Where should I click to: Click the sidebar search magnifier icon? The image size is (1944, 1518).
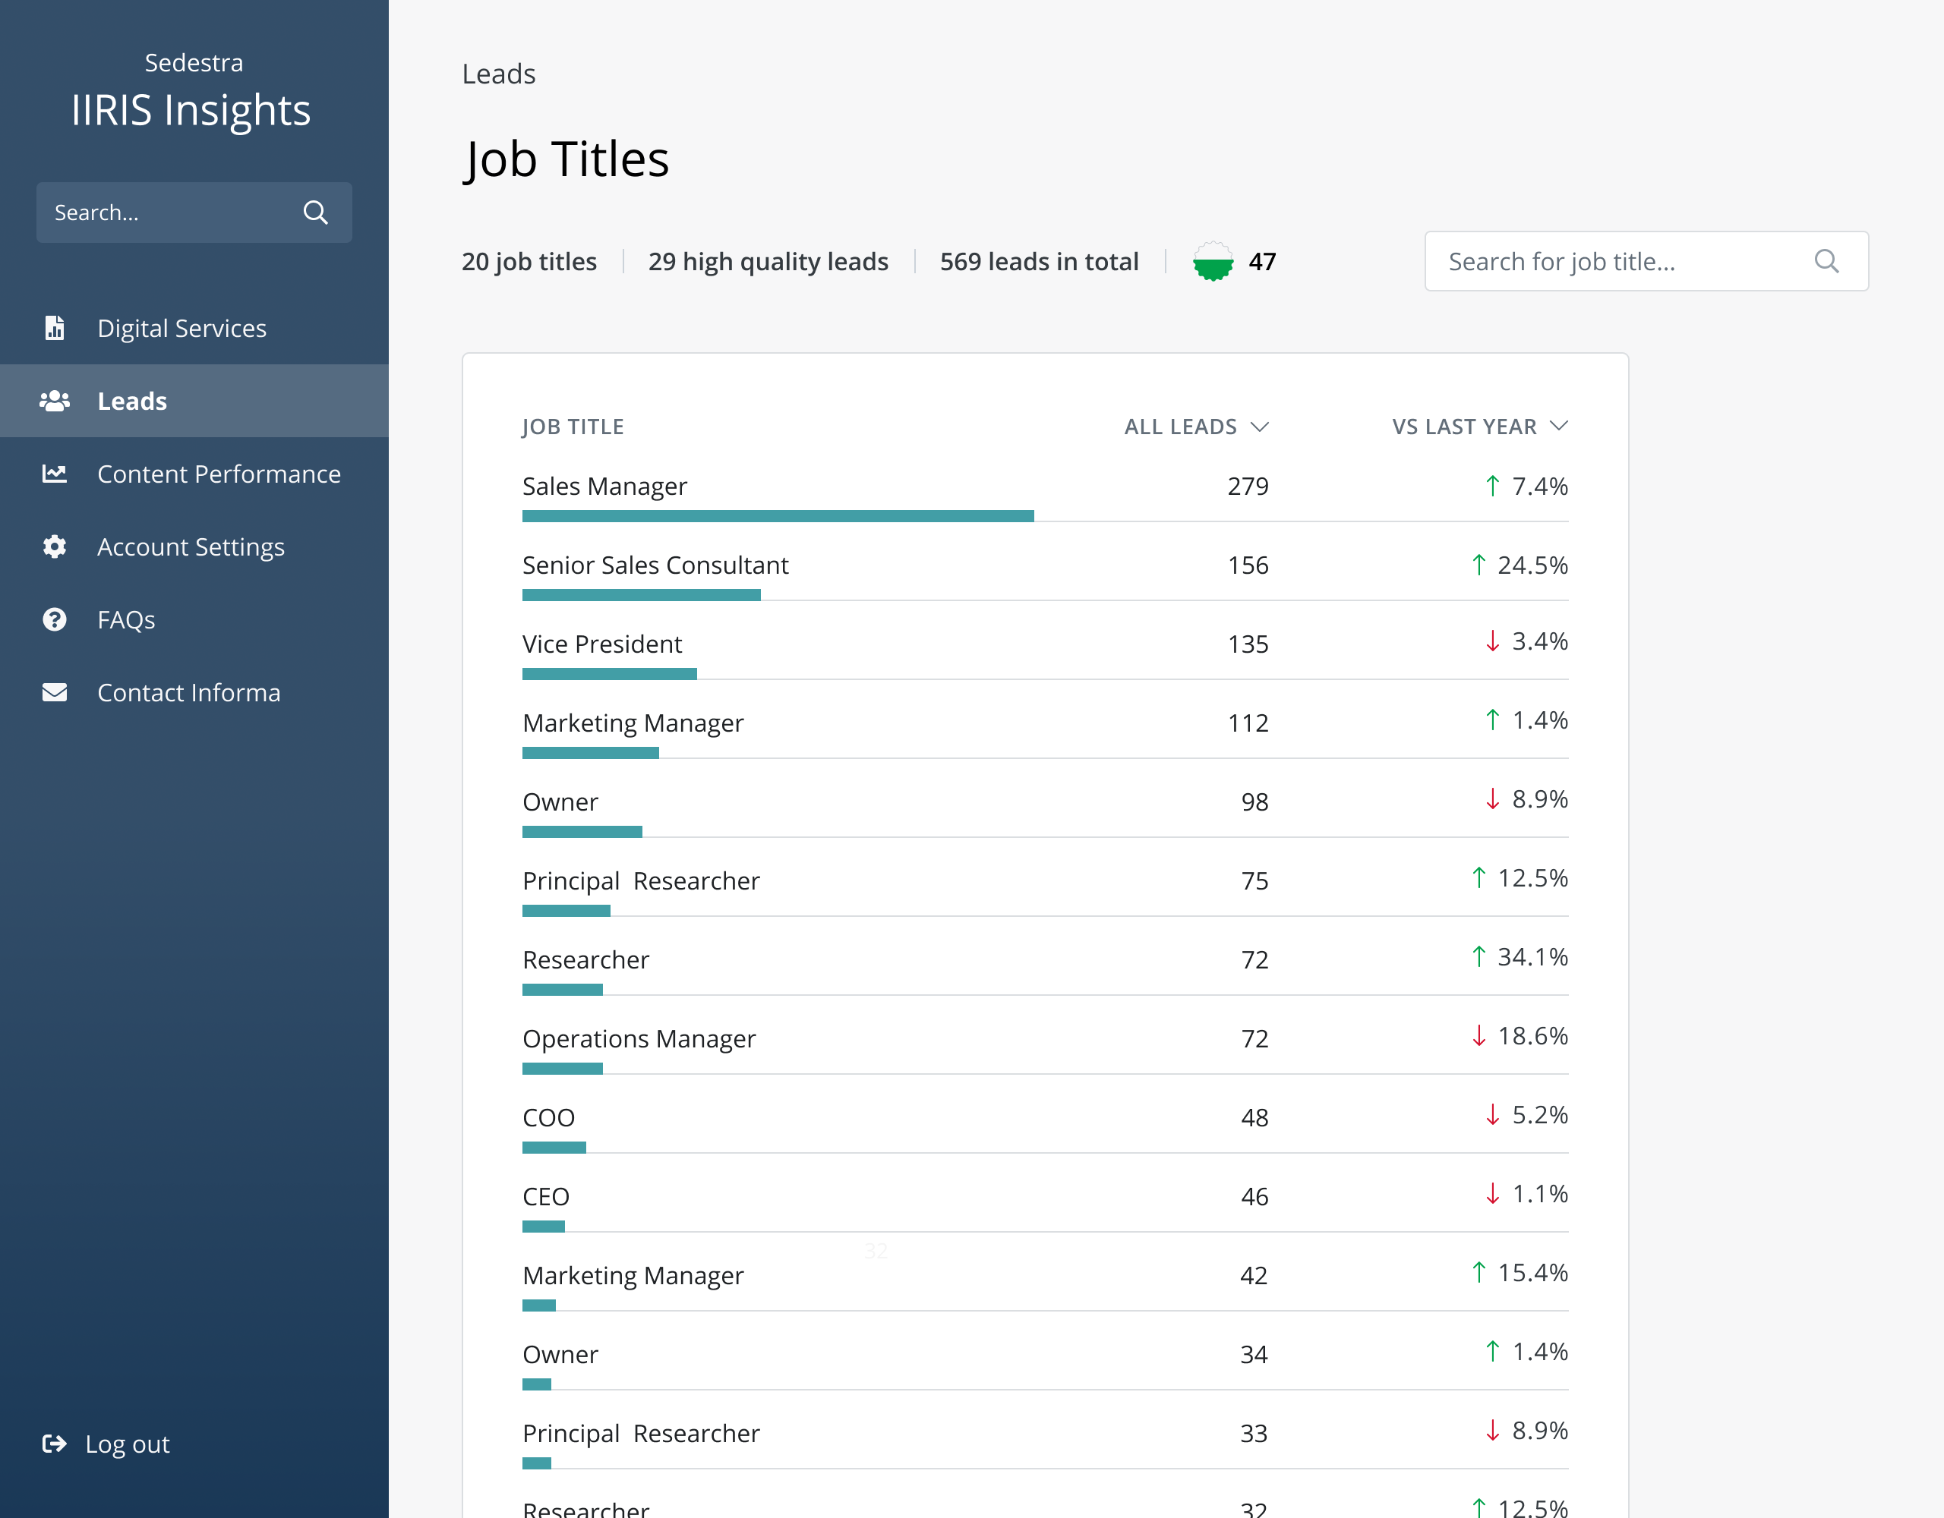coord(315,213)
